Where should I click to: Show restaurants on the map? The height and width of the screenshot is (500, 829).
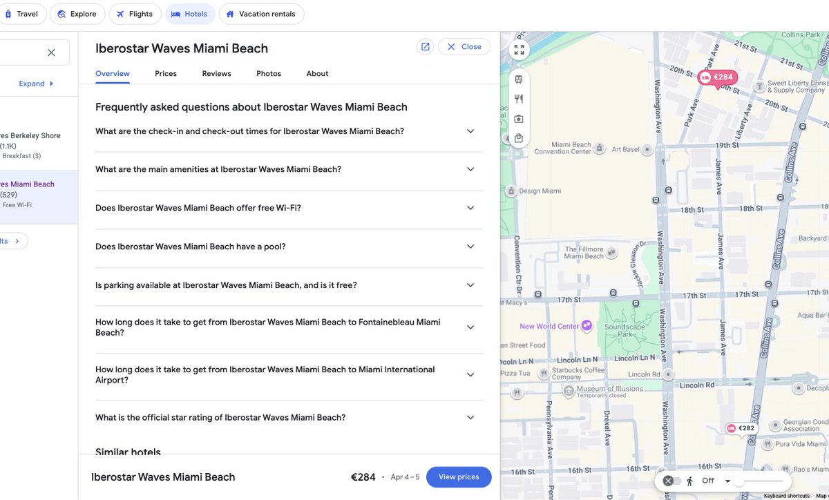coord(519,99)
